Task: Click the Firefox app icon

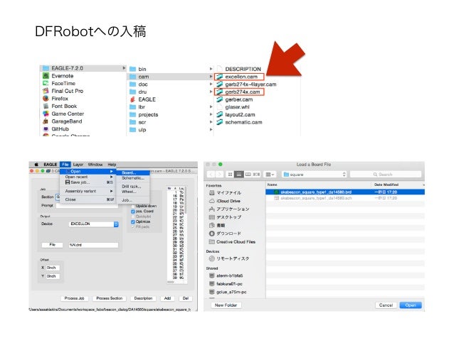Action: (46, 99)
